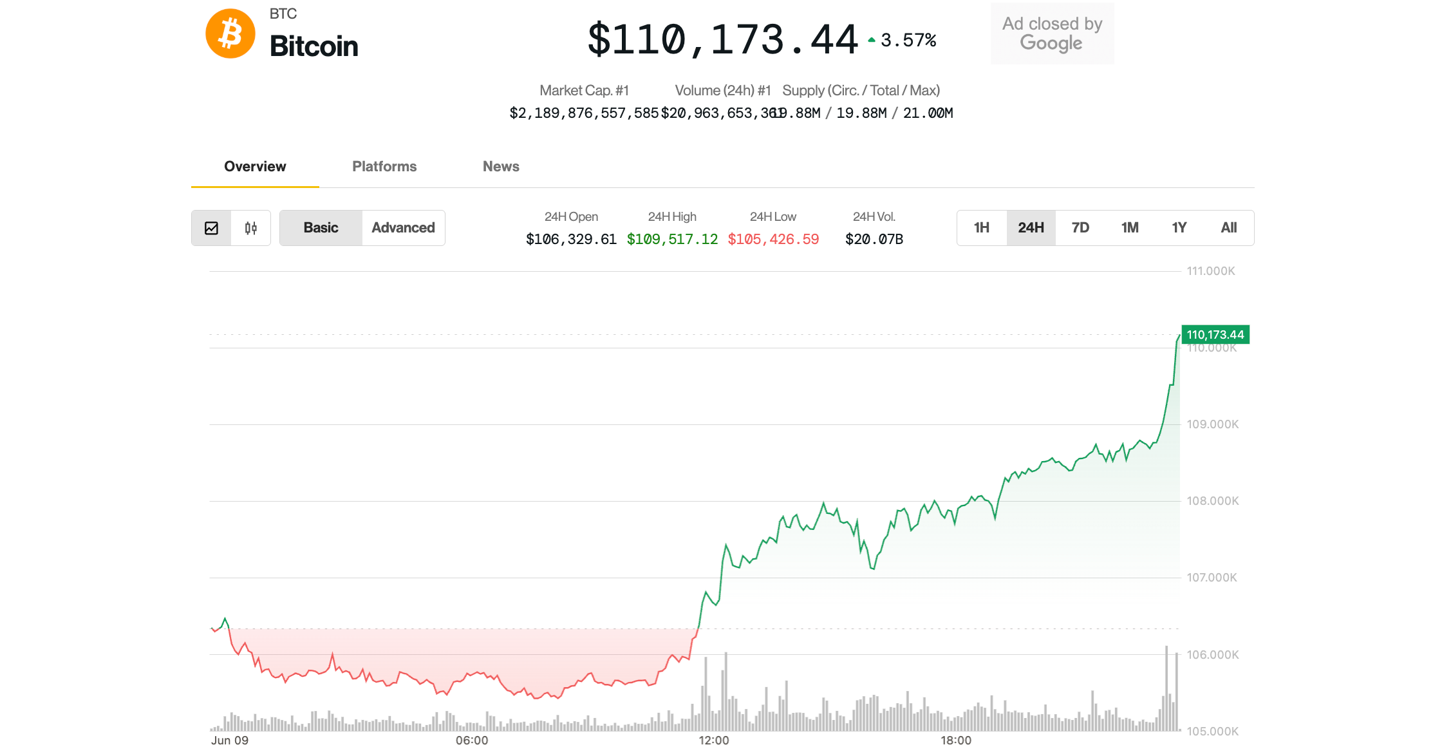The image size is (1433, 756).
Task: Click the 24H High value in green
Action: point(672,239)
